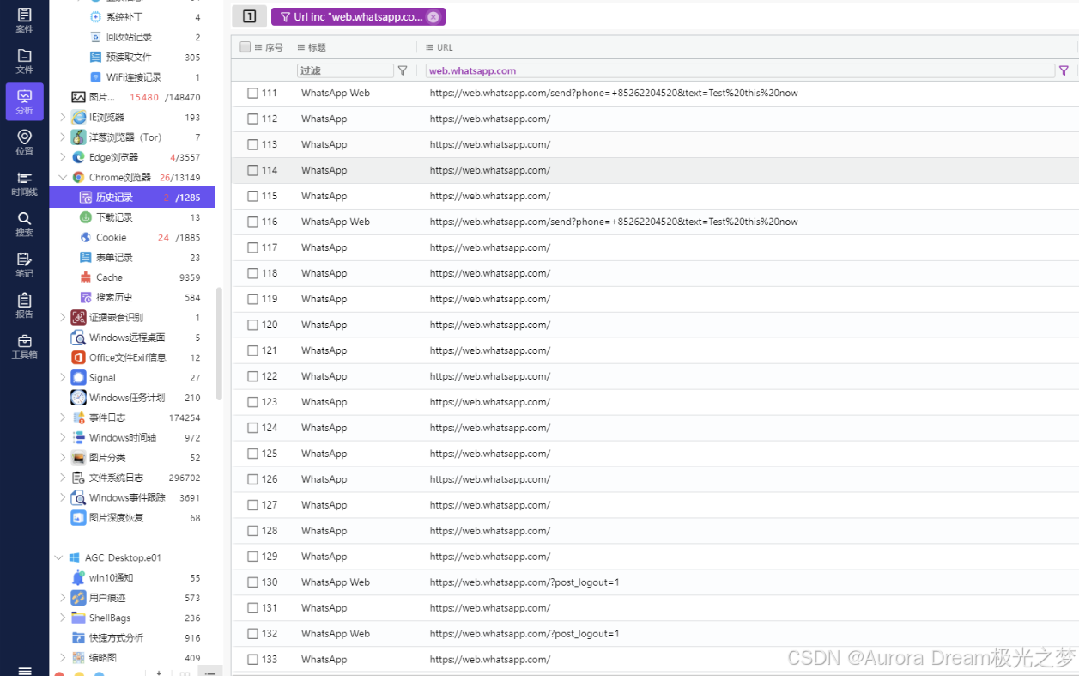Select the 分析 (Analysis) sidebar icon
1079x676 pixels.
24,101
